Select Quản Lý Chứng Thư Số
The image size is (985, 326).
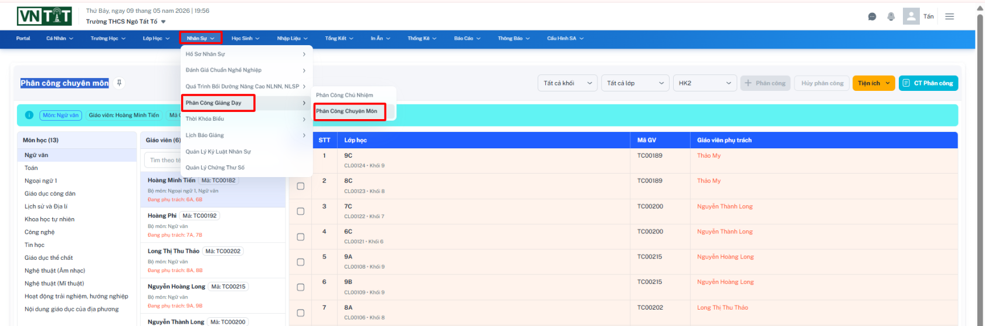pyautogui.click(x=246, y=168)
